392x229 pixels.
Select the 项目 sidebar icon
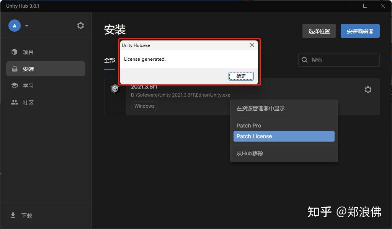click(x=14, y=52)
